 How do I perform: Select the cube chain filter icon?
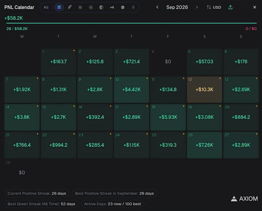coord(91,7)
